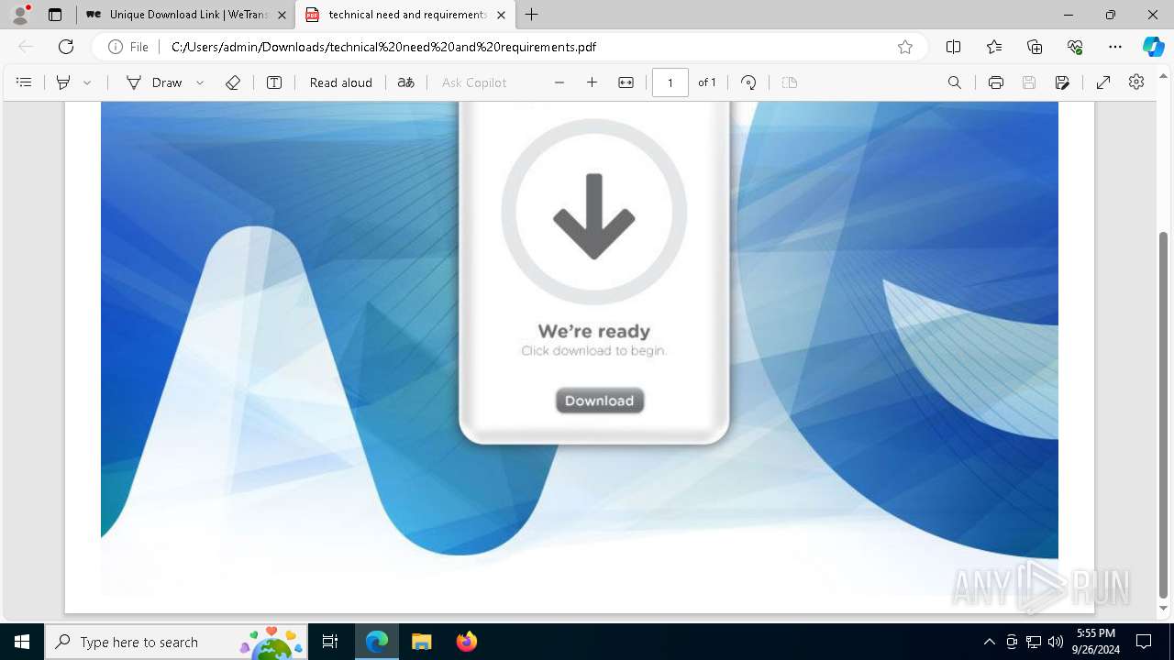Toggle the split screen view
Viewport: 1174px width, 660px height.
click(x=954, y=47)
